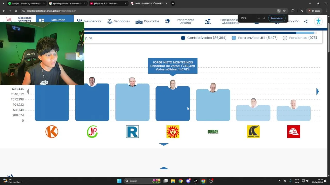Screen dimensions: 330x185
Task: Click the JP candidate's photo thumbnail
Action: (x=92, y=81)
